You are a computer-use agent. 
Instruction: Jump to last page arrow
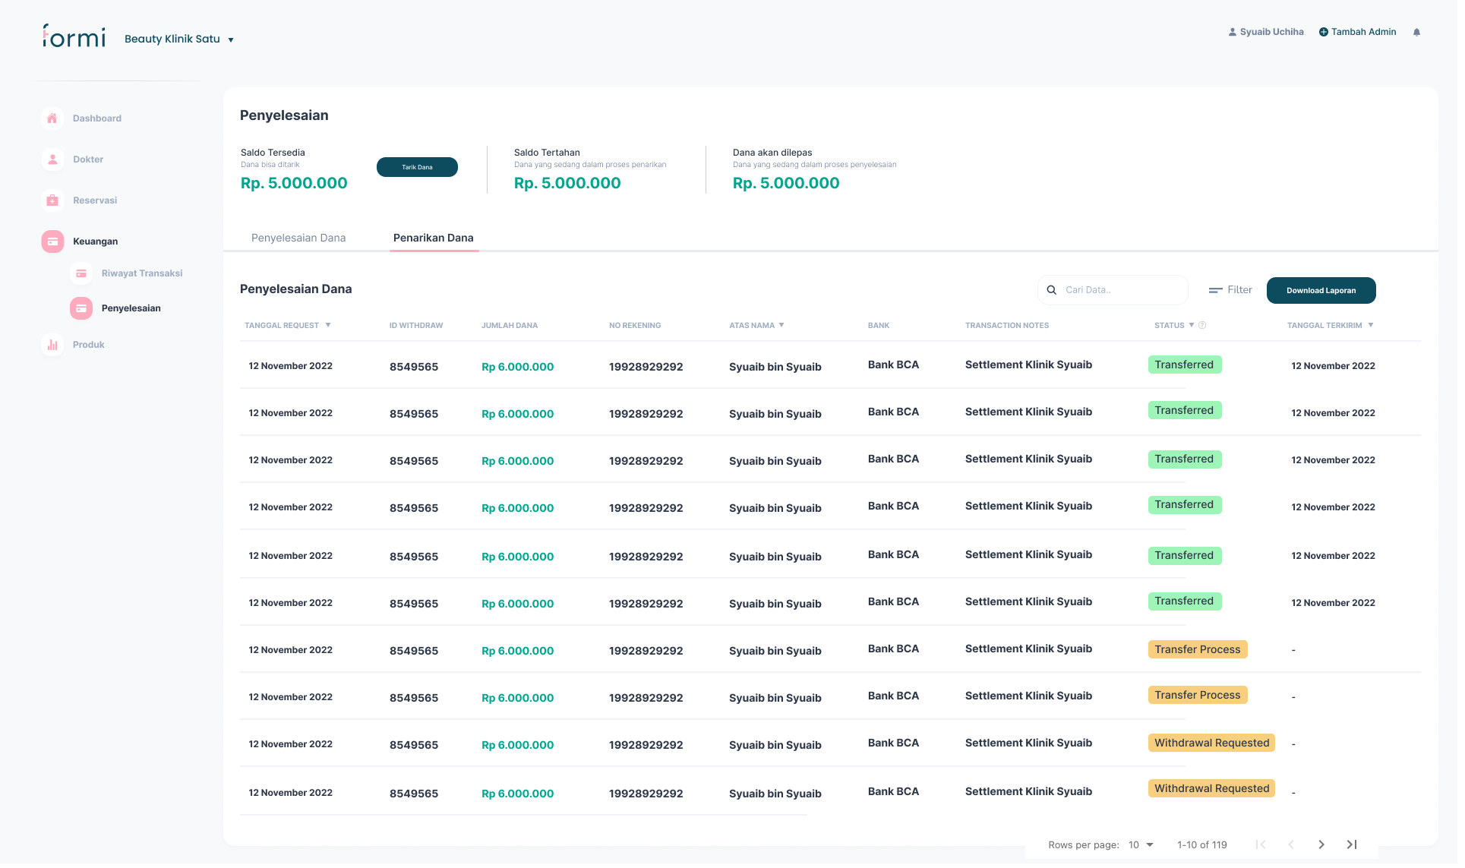(x=1352, y=844)
